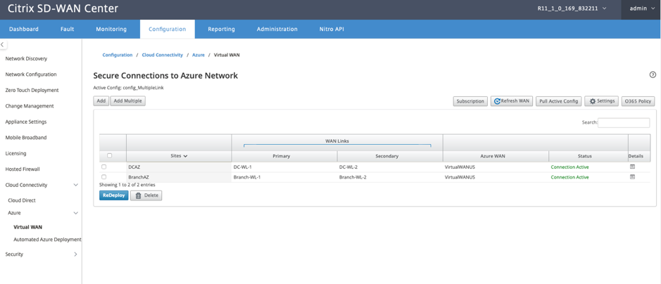Viewport: 661px width, 284px height.
Task: Click the DC-WL-1 primary link cell
Action: [x=284, y=167]
